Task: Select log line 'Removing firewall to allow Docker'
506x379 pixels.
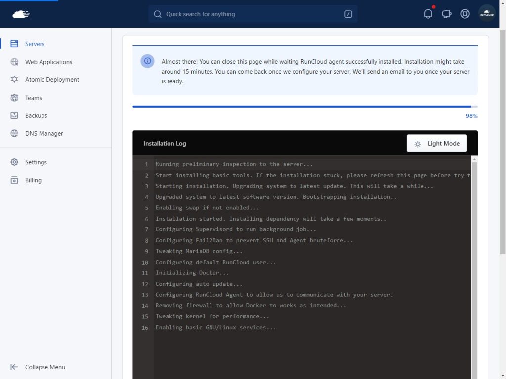Action: coord(251,305)
